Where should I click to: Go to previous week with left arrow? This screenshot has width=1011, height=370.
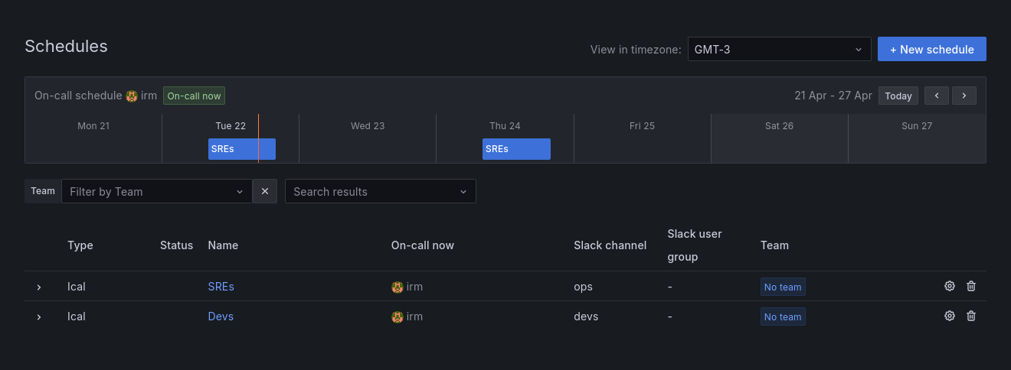pos(936,96)
